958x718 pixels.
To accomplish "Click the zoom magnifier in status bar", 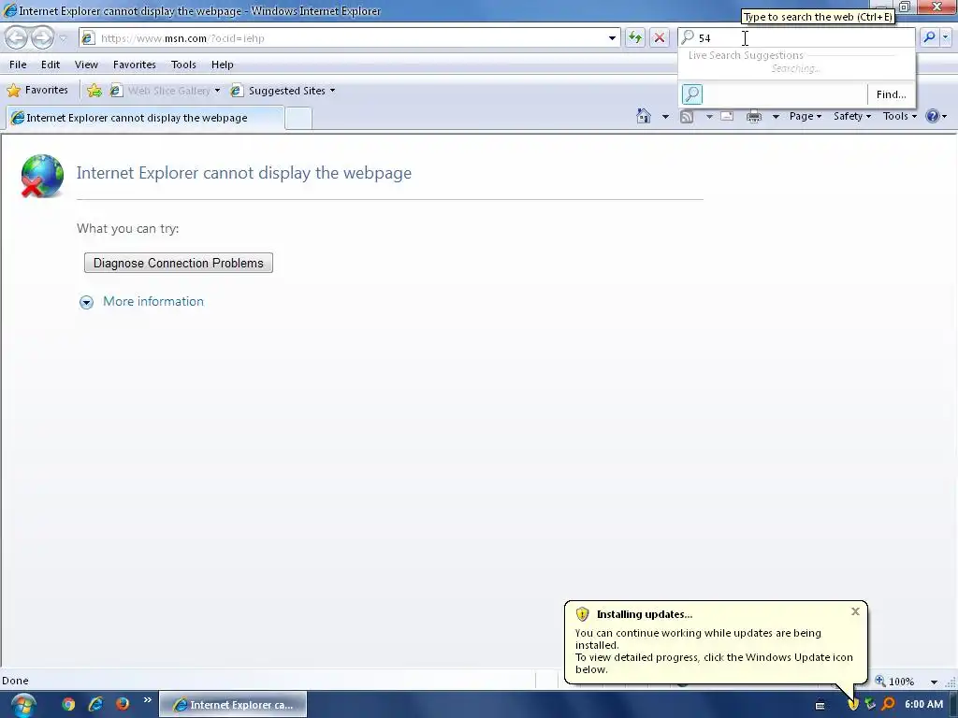I will point(880,681).
